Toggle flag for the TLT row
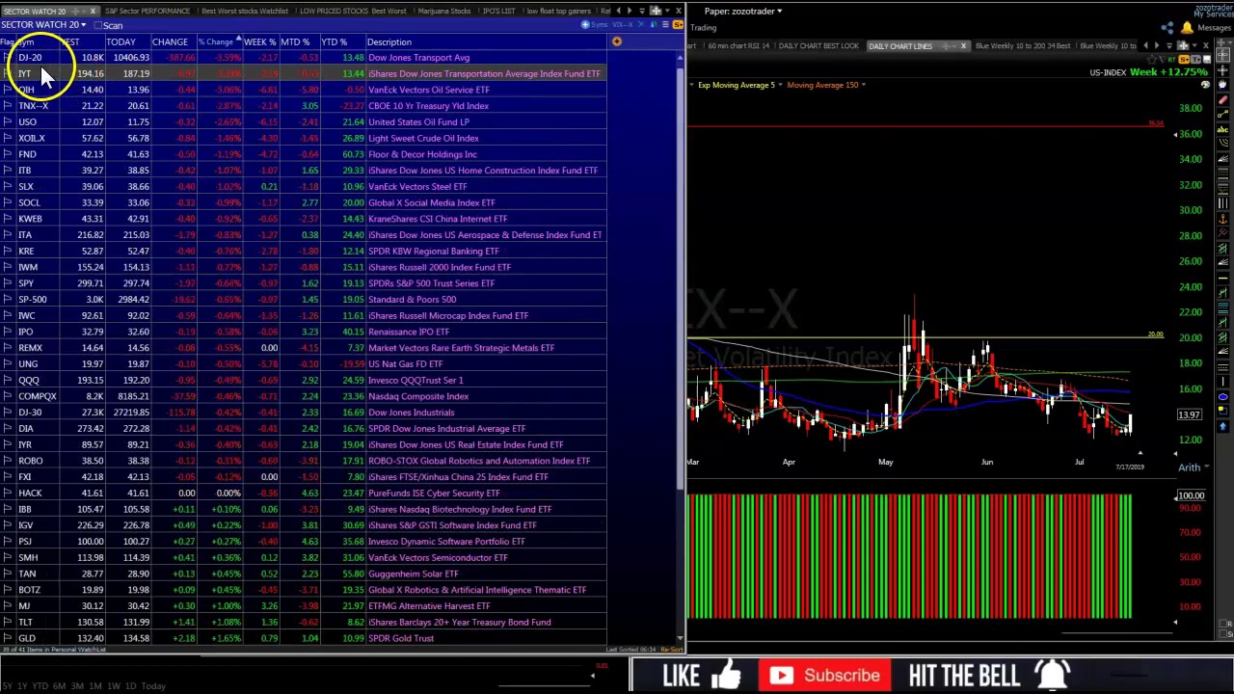 (x=7, y=622)
